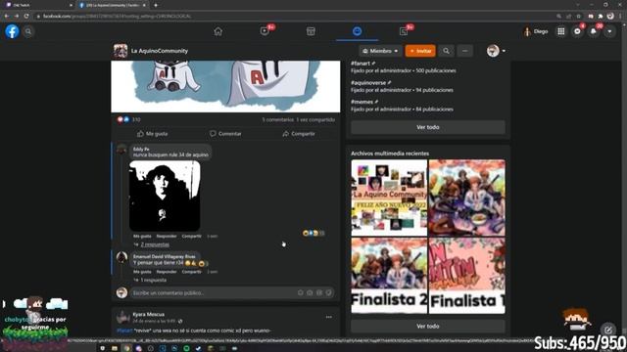Click Compartir on the post
Image resolution: width=627 pixels, height=352 pixels.
coord(299,134)
